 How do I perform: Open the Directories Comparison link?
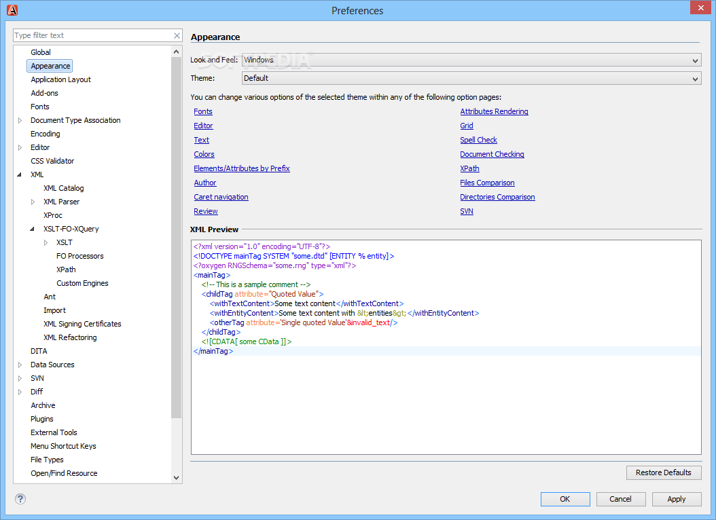pyautogui.click(x=497, y=197)
